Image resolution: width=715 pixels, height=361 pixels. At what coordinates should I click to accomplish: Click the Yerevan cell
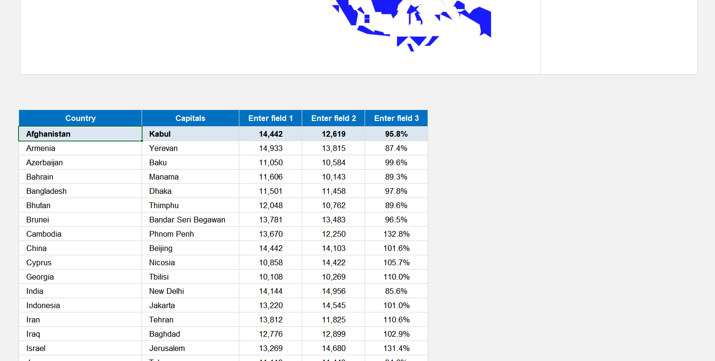click(x=190, y=148)
